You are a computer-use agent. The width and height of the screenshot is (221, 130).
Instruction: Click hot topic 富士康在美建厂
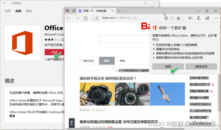click(x=199, y=117)
